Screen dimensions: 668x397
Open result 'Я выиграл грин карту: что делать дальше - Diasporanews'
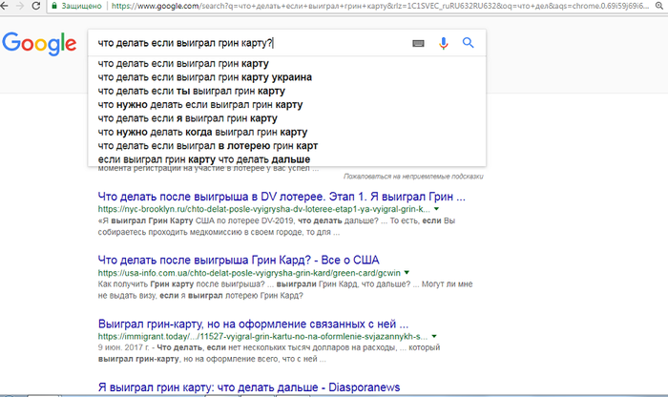coord(249,387)
